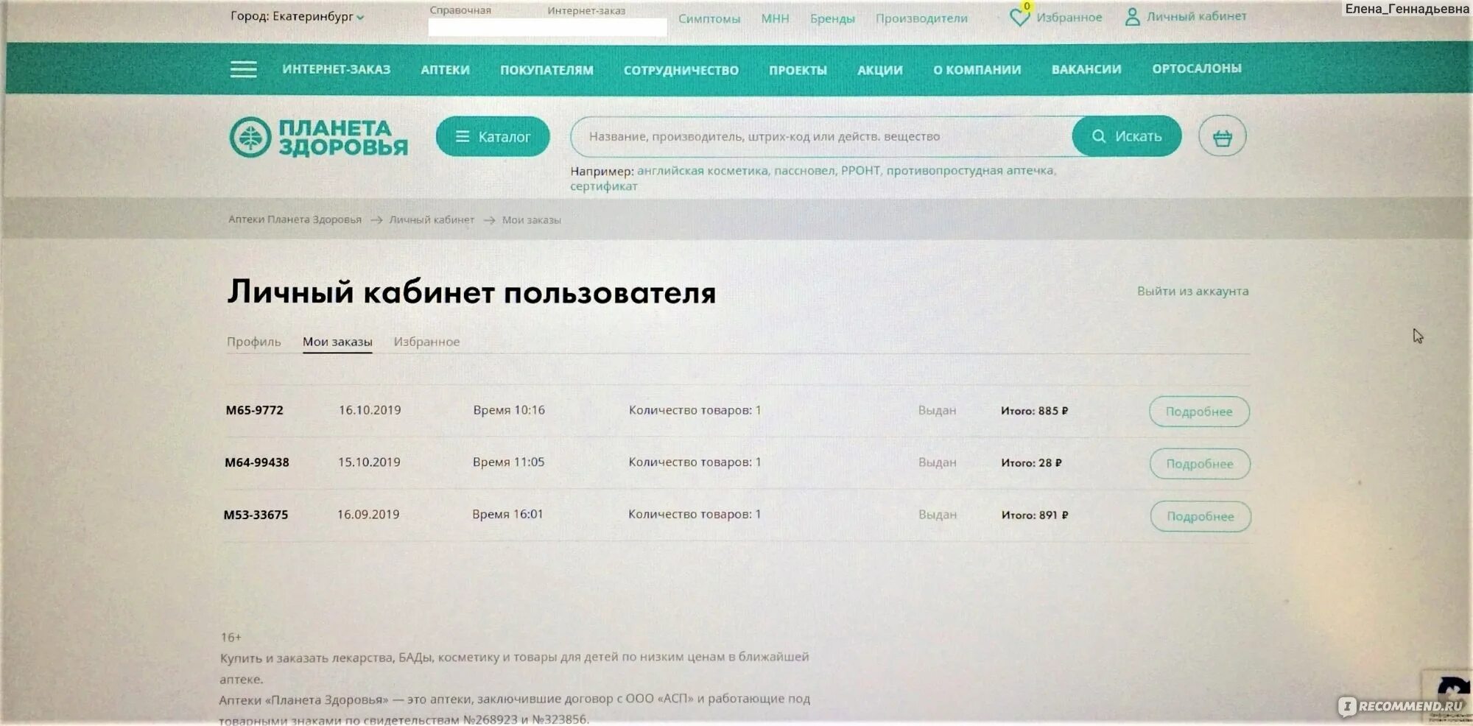The image size is (1473, 726).
Task: Click Время 10:16 text
Action: click(509, 410)
